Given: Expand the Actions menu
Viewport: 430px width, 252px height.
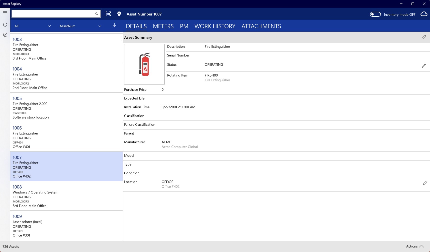Looking at the screenshot, I should click(415, 246).
